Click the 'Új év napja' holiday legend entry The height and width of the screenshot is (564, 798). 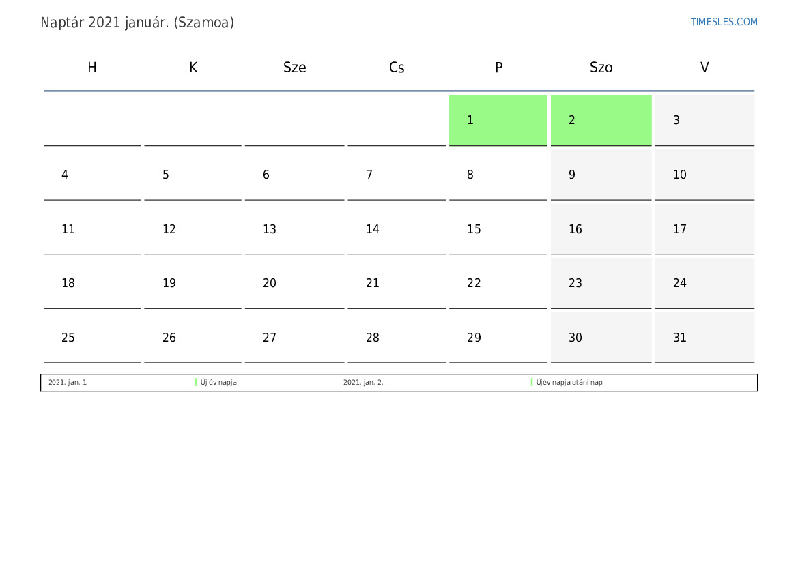point(218,383)
